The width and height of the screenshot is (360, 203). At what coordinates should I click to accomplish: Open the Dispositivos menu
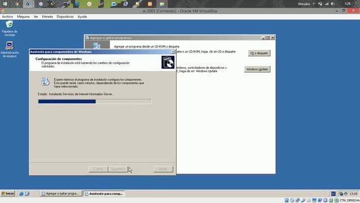click(x=65, y=16)
